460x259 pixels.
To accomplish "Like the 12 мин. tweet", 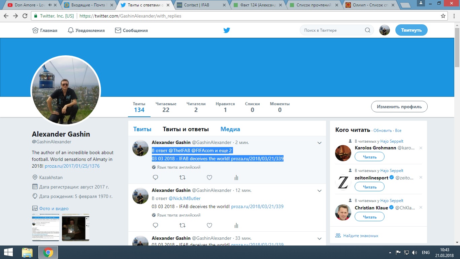I will coord(209,225).
